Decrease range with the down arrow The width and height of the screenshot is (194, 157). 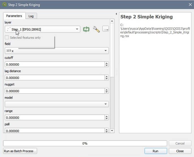coord(107,119)
